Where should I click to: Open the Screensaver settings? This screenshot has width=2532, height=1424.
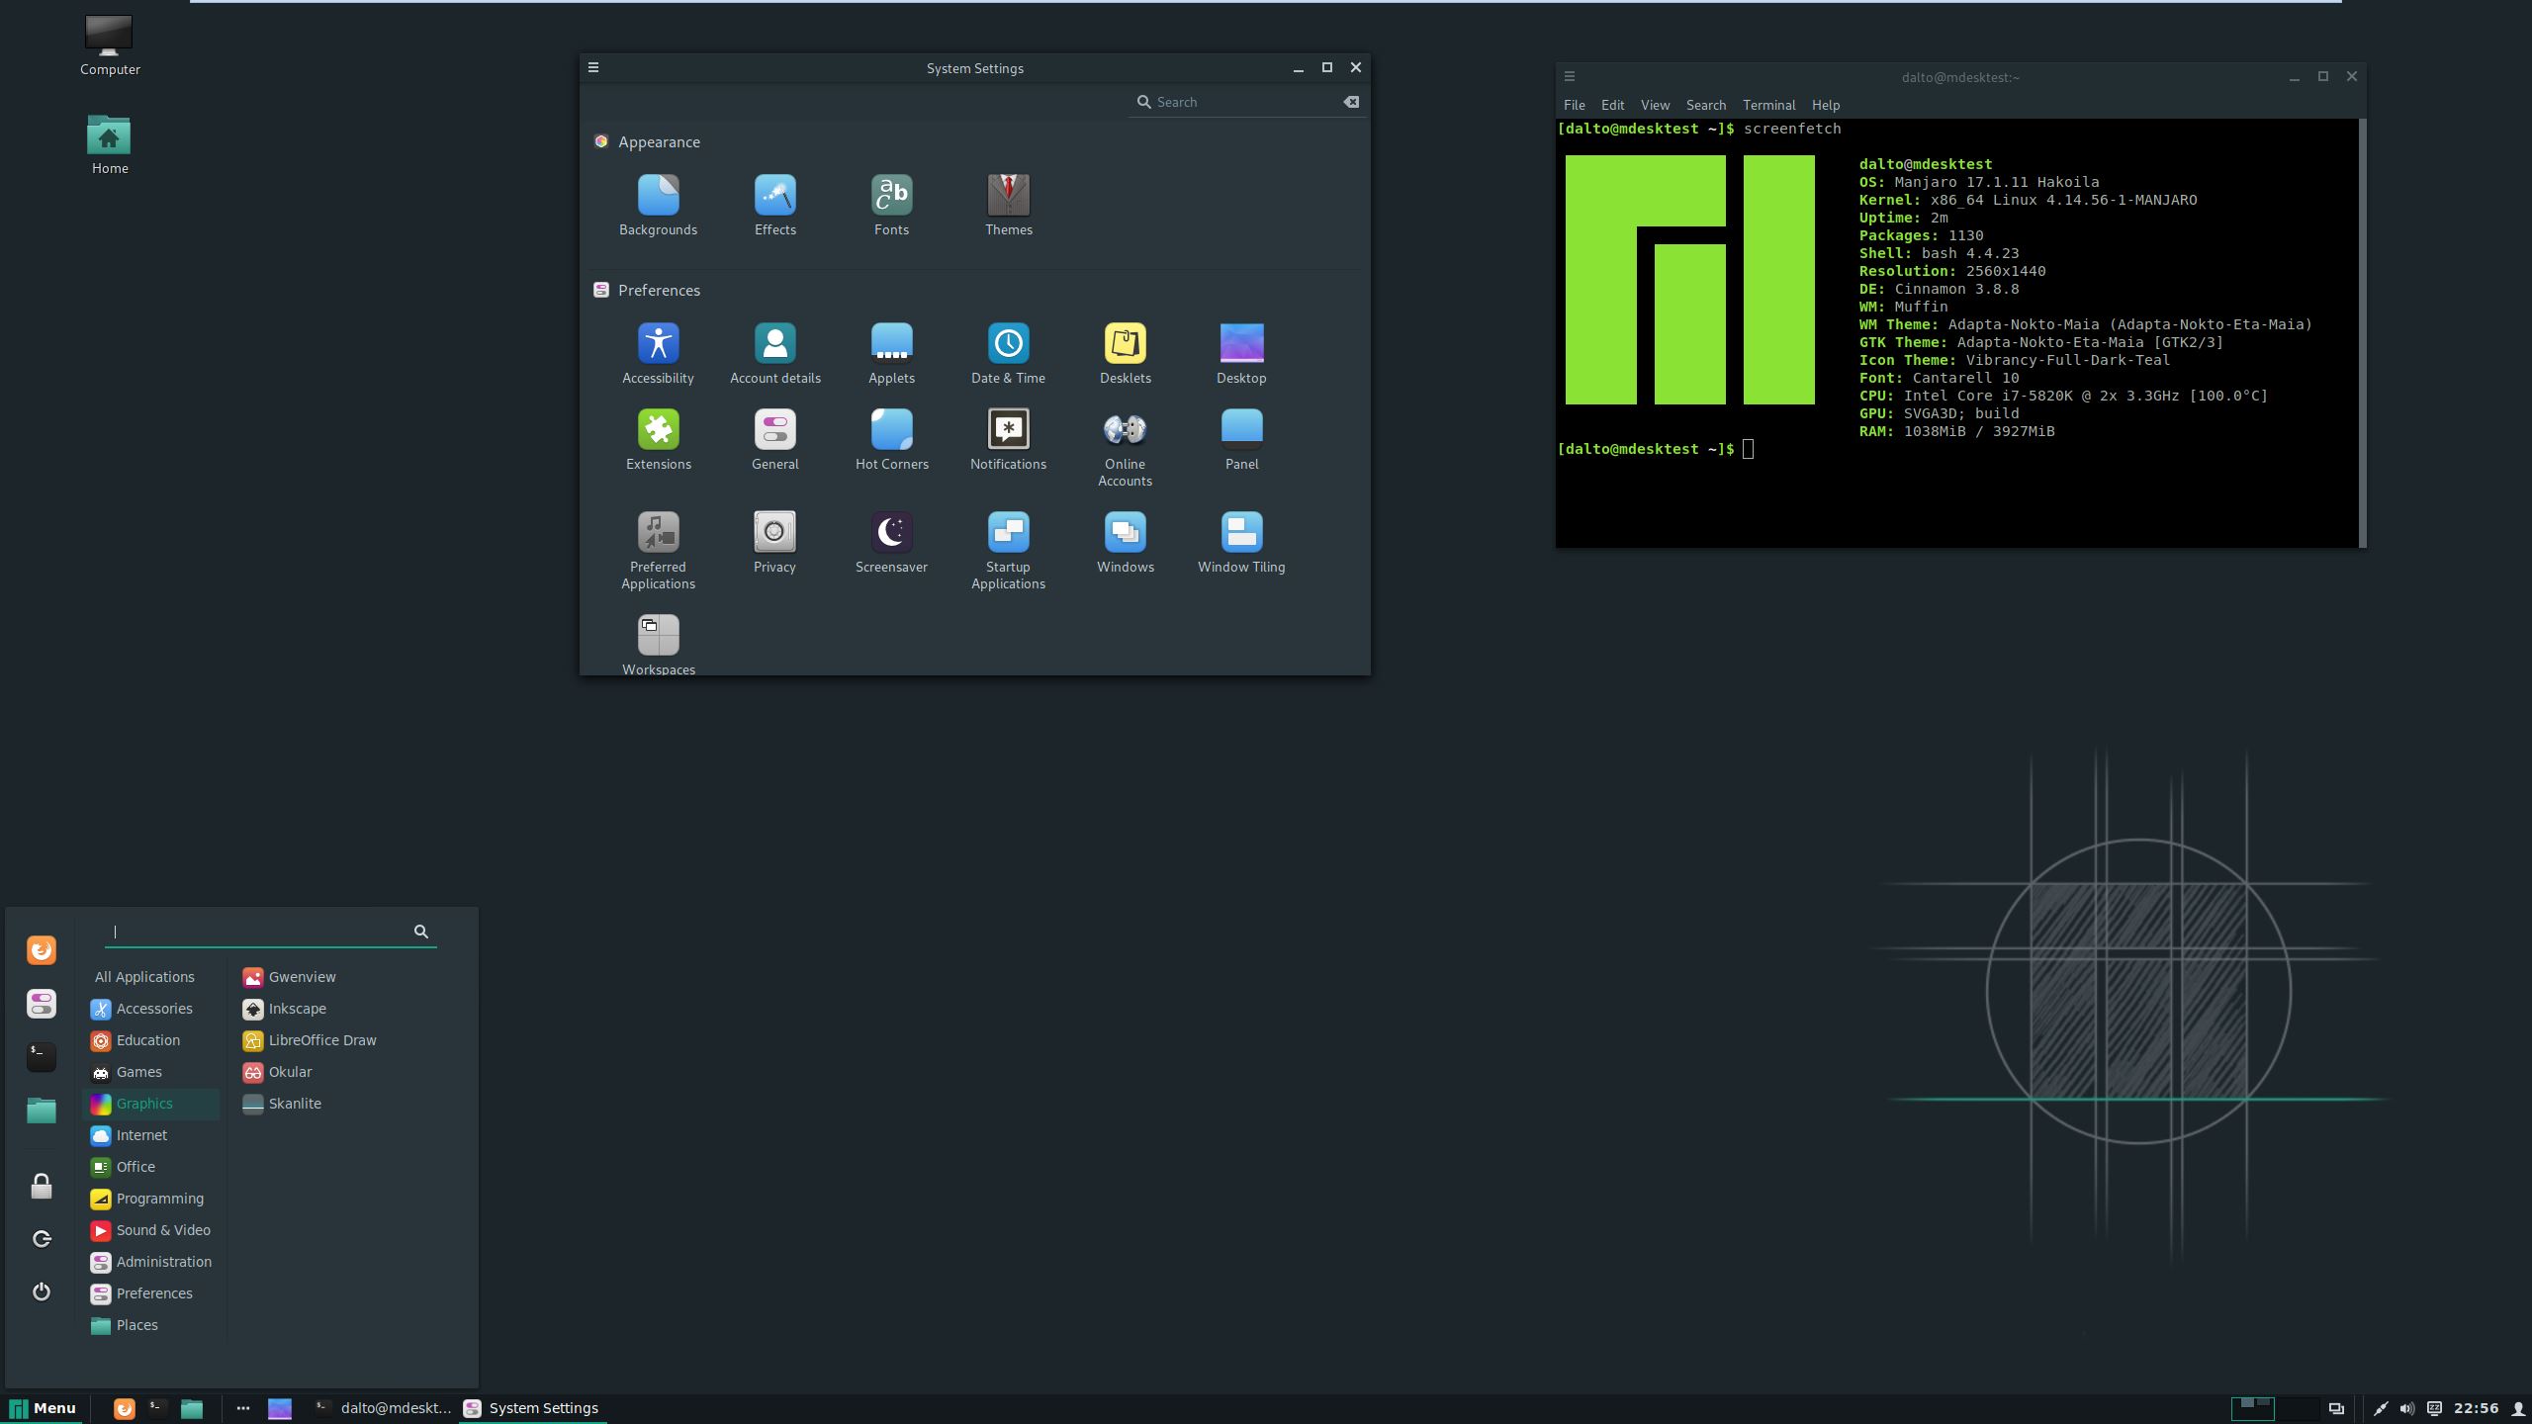click(x=891, y=533)
